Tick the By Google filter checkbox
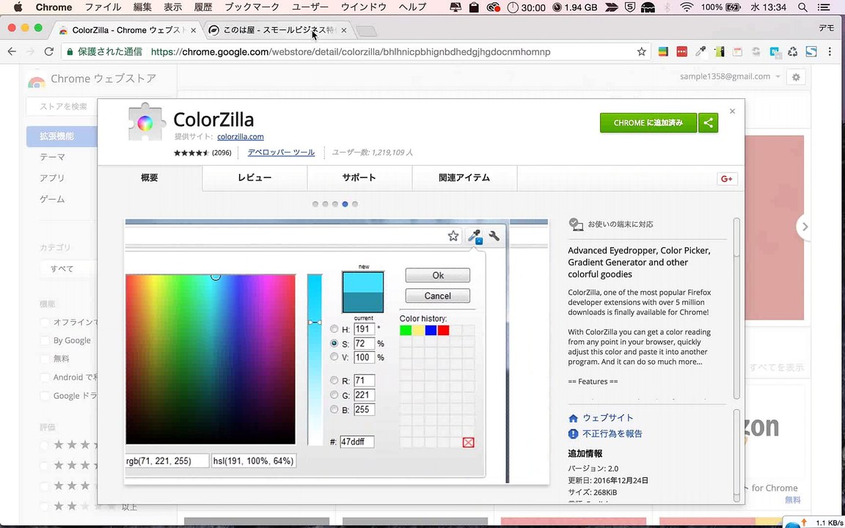This screenshot has height=528, width=845. tap(45, 340)
